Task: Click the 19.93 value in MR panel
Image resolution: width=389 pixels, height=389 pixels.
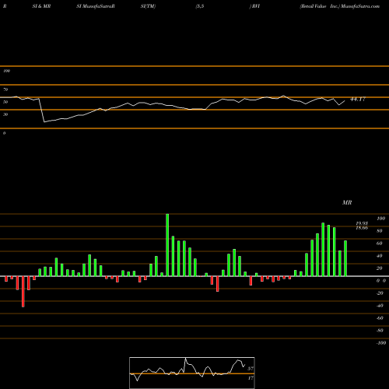Action: click(362, 223)
